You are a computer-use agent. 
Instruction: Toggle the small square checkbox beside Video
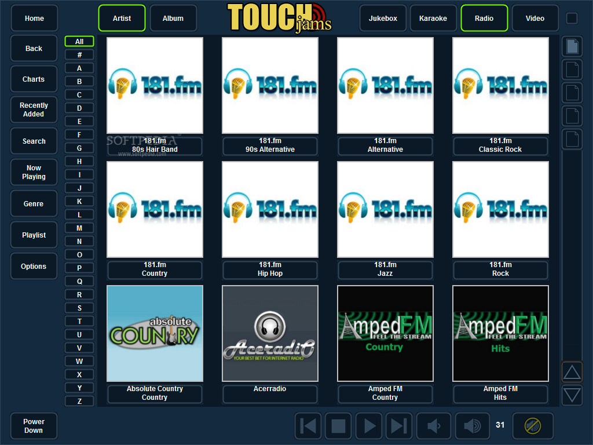[572, 18]
